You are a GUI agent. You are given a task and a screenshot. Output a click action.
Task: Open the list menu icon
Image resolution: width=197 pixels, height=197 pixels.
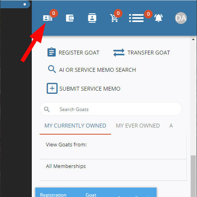click(136, 18)
